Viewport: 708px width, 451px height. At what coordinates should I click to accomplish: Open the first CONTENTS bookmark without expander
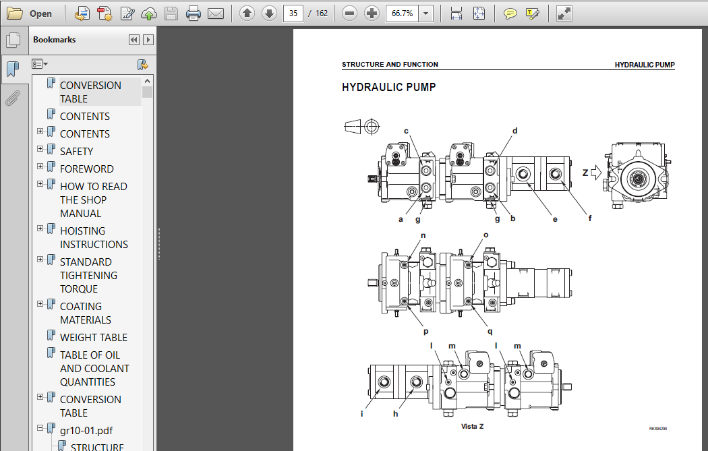(x=85, y=117)
